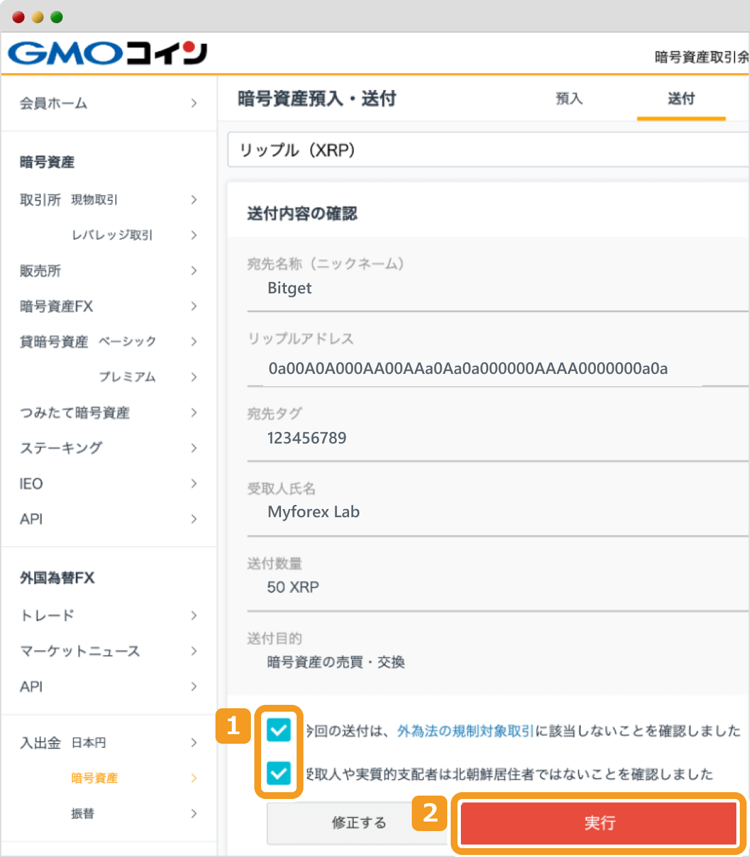Expand the 会員ホーム menu item
750x857 pixels.
(53, 104)
